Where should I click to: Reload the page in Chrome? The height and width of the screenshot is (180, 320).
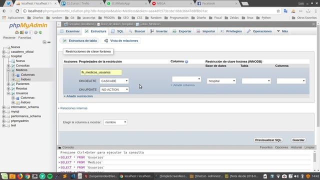pos(17,11)
